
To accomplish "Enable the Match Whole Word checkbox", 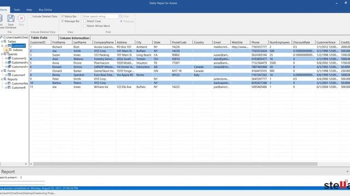I will pyautogui.click(x=85, y=26).
